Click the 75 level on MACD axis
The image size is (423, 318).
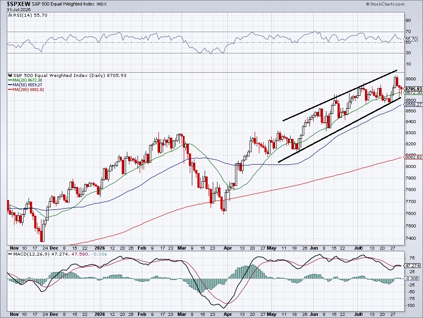click(412, 258)
